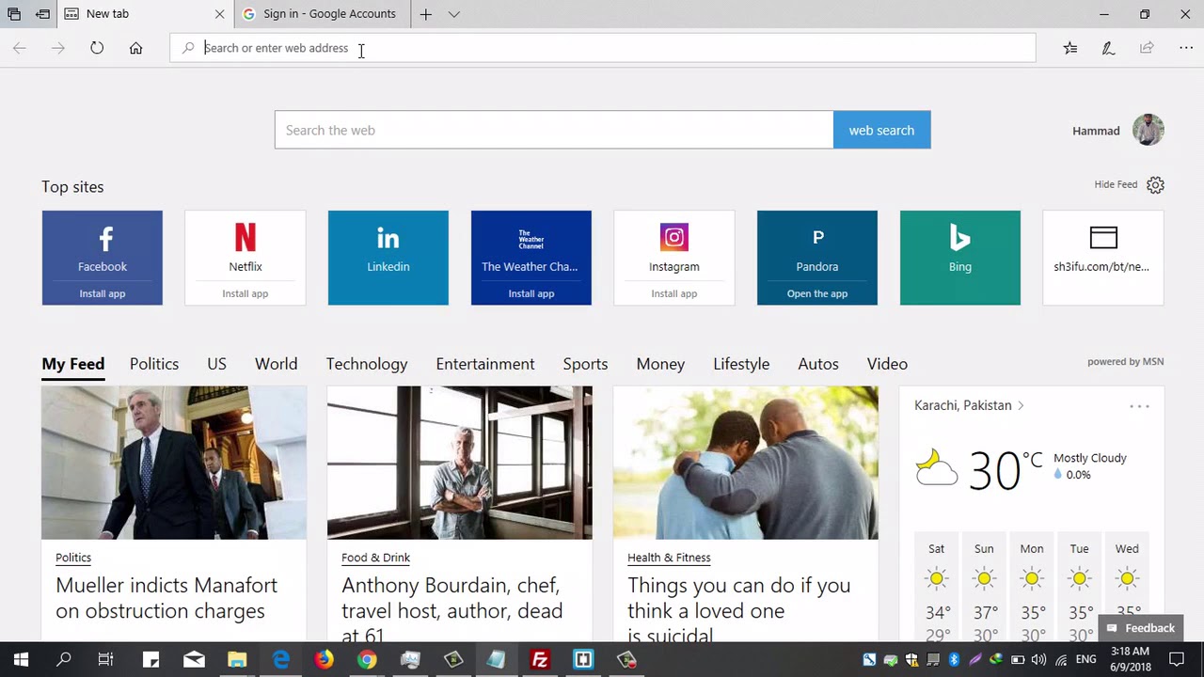Viewport: 1204px width, 677px height.
Task: Open Hammad profile avatar
Action: coord(1149,130)
